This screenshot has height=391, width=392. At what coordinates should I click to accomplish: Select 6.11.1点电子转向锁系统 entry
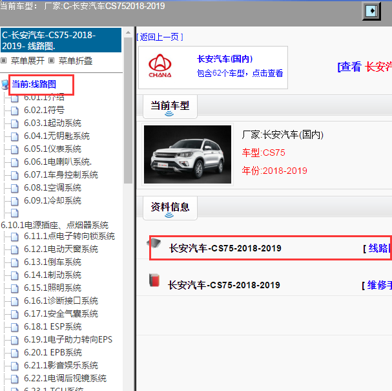tap(69, 237)
